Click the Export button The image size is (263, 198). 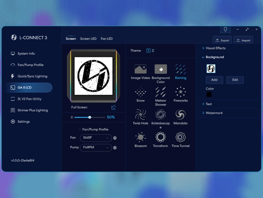pos(222,40)
